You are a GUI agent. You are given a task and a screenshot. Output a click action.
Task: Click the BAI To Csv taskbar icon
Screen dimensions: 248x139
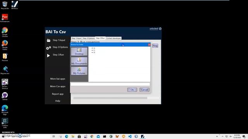point(143,136)
